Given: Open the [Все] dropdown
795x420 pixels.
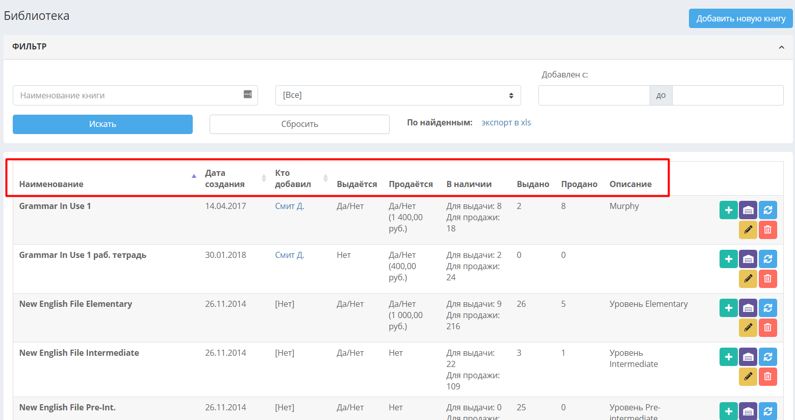Looking at the screenshot, I should (x=398, y=95).
